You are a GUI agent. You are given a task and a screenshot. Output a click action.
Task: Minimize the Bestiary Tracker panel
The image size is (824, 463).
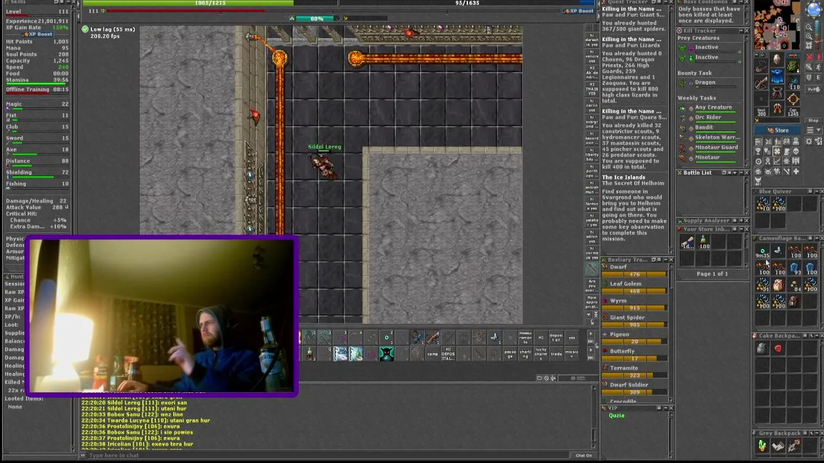pyautogui.click(x=666, y=260)
